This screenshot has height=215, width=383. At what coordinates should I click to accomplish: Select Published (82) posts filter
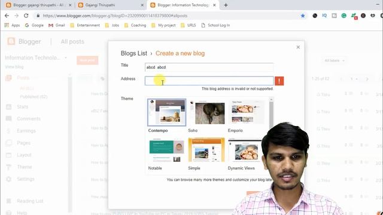click(x=34, y=97)
